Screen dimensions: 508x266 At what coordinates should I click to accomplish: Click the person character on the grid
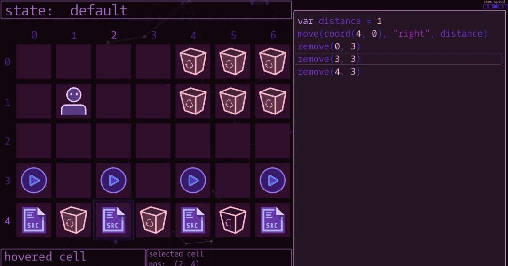73,101
